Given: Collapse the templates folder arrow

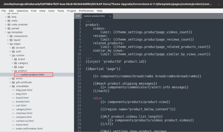Looking at the screenshot, I should pos(6,32).
